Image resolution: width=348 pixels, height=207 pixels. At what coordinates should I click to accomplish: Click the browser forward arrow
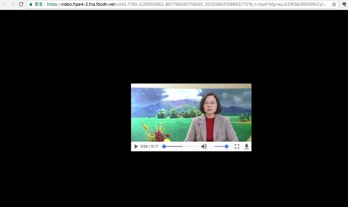click(x=13, y=4)
